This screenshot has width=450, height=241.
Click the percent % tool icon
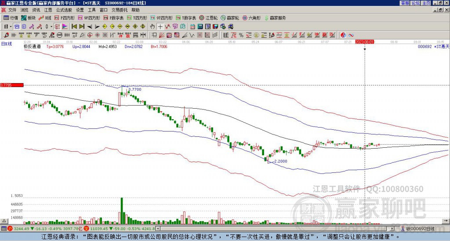coord(241,35)
